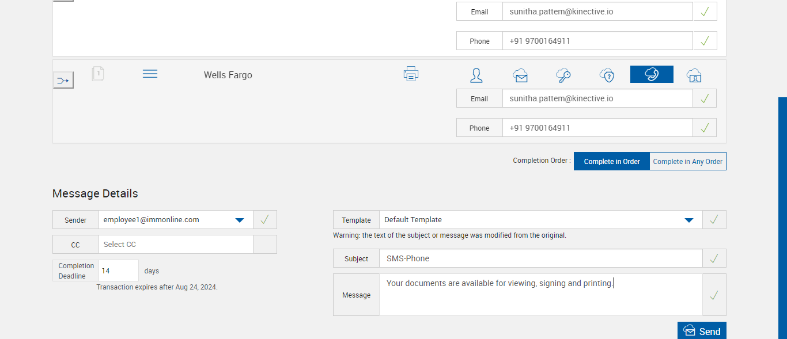
Task: Click the hamburger lines icon beside Wells Fargo
Action: coord(150,74)
